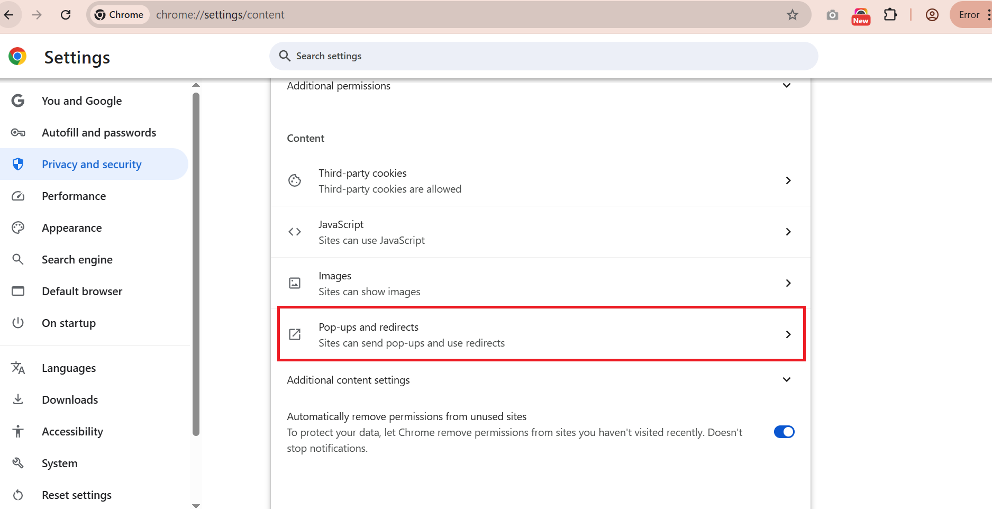Open the Appearance settings section
This screenshot has width=992, height=509.
click(72, 228)
